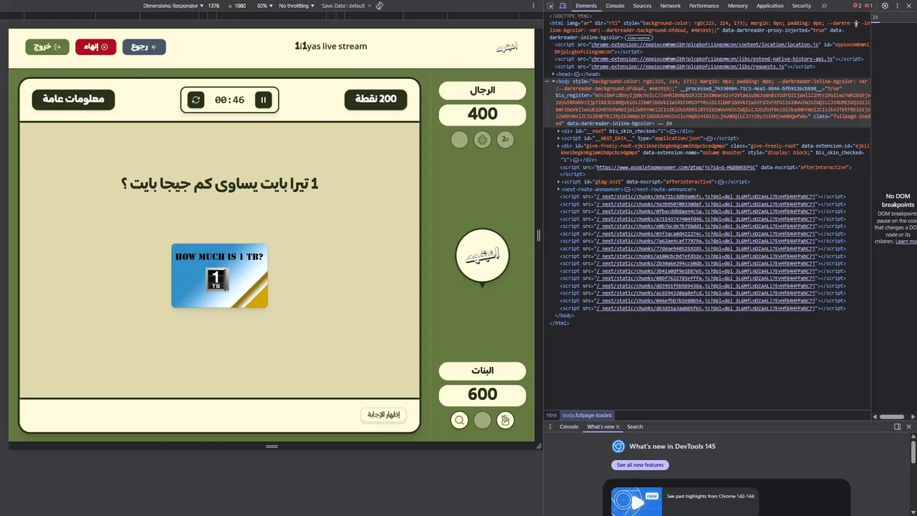Viewport: 917px width, 516px height.
Task: Click the issues count badge
Action: click(x=869, y=6)
